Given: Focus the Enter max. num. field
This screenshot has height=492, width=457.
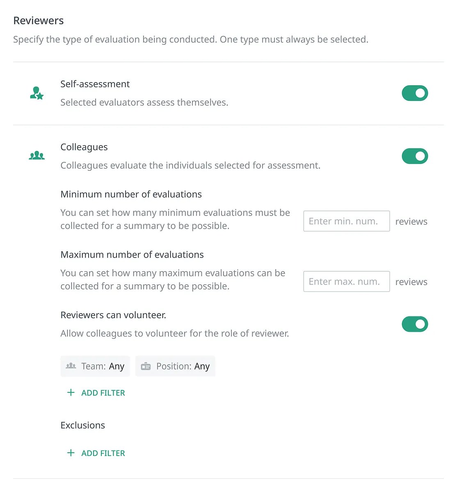Looking at the screenshot, I should click(346, 282).
